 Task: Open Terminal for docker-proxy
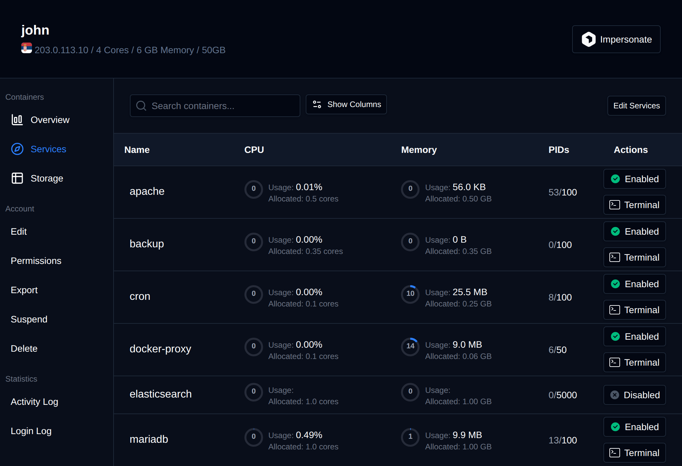(635, 362)
